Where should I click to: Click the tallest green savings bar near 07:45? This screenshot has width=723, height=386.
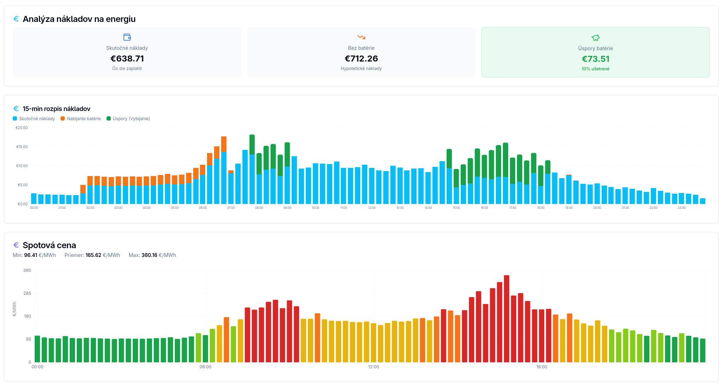(x=252, y=144)
